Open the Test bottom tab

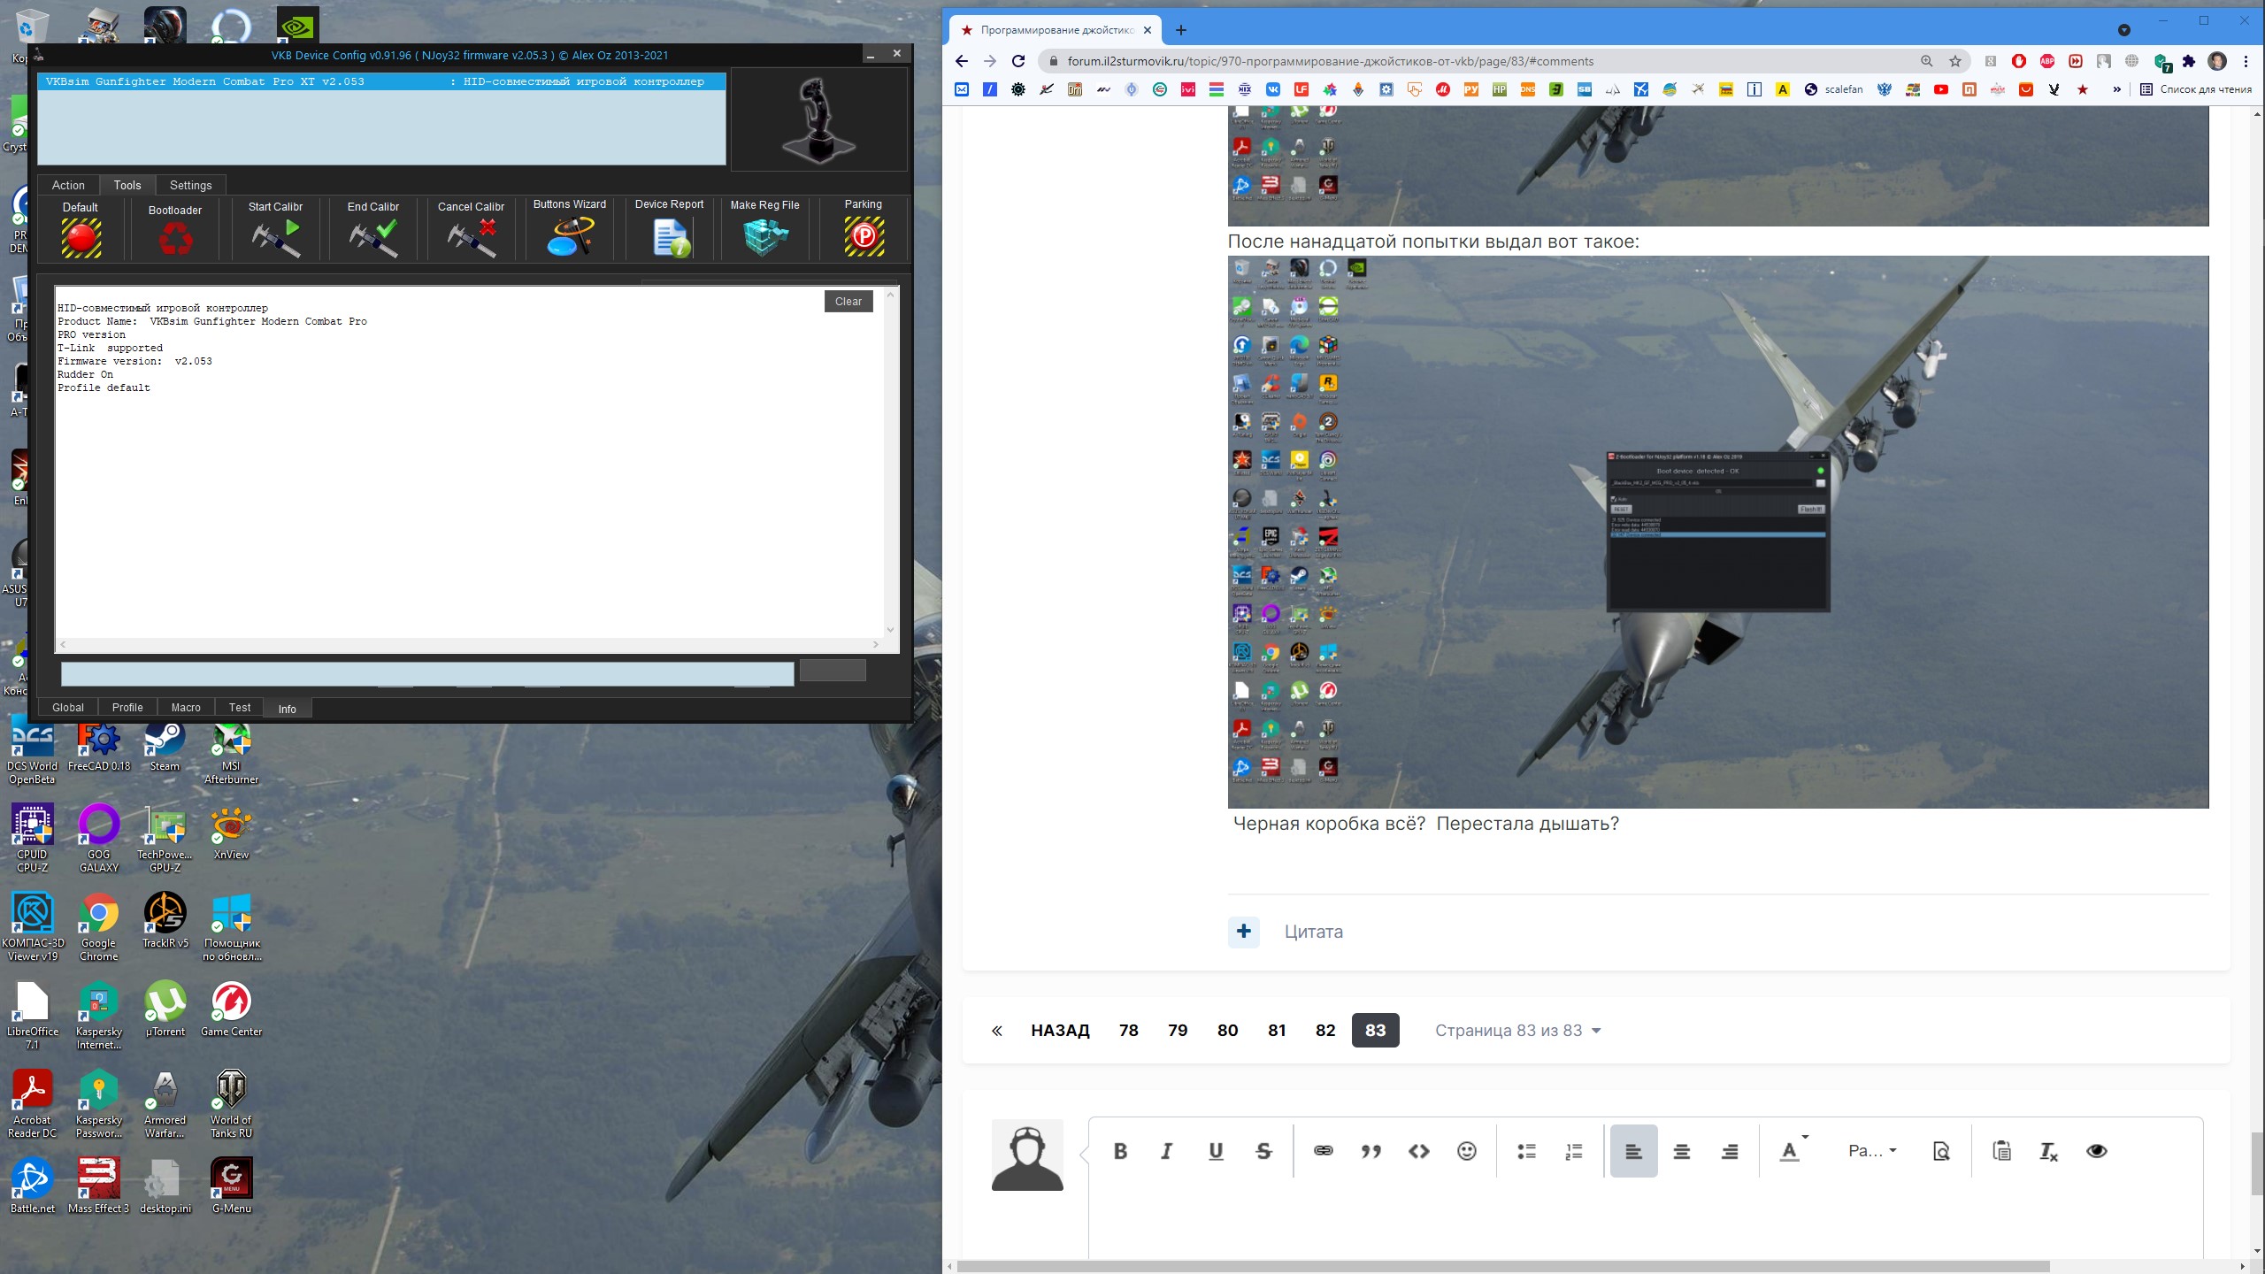240,708
